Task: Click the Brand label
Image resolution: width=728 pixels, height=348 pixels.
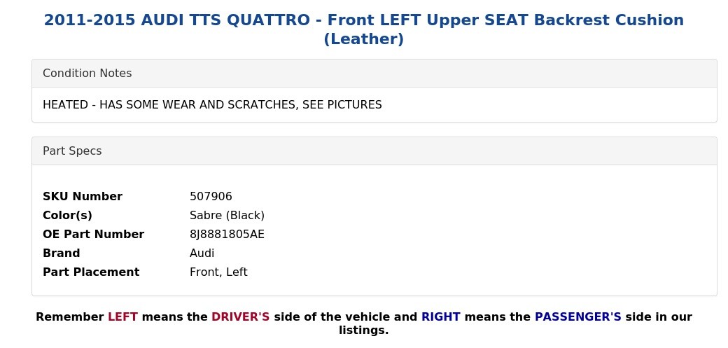Action: tap(62, 253)
